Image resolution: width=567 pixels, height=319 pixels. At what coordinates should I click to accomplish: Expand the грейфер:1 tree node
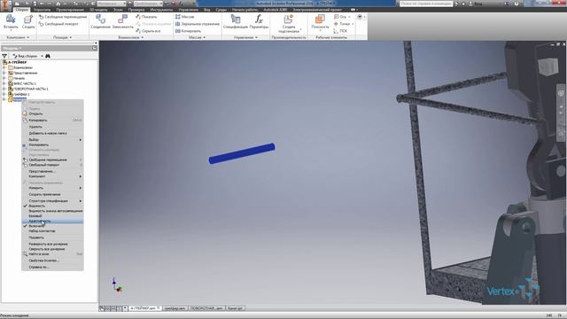tap(4, 95)
